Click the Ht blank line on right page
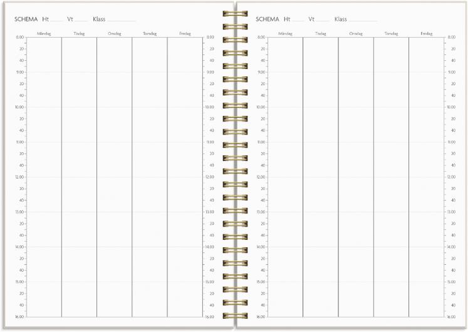The image size is (468, 332). (298, 21)
